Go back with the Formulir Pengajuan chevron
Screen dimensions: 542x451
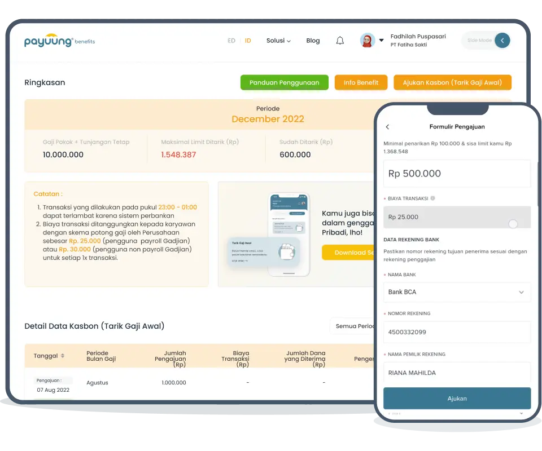(x=387, y=127)
